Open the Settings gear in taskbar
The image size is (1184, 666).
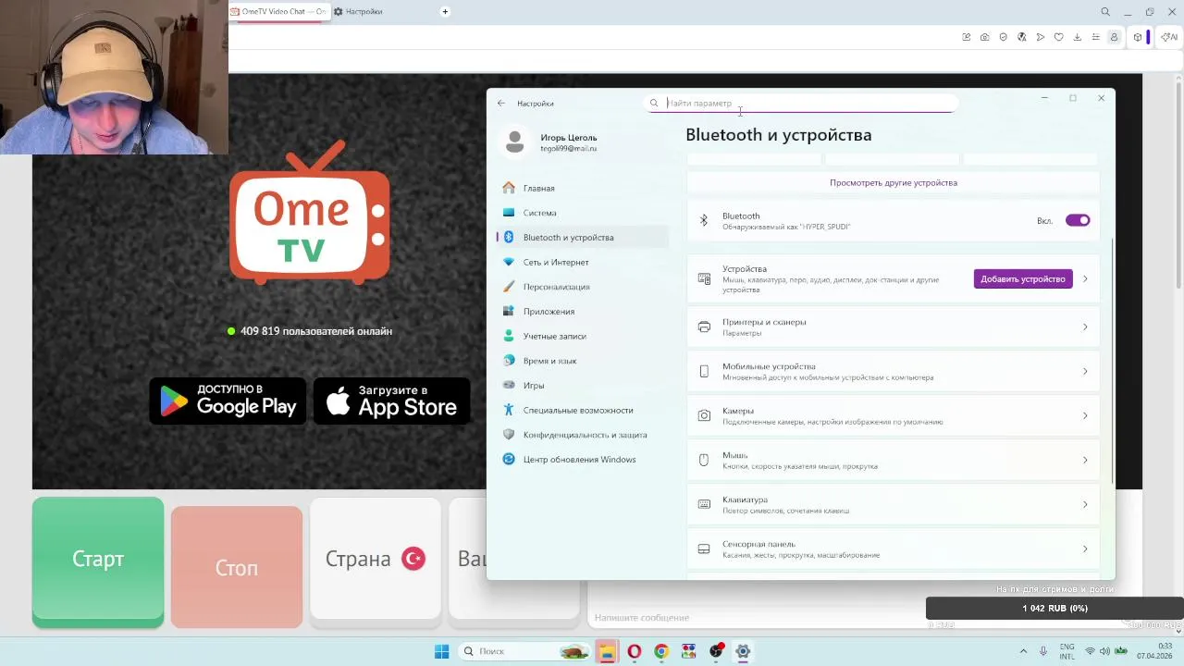click(742, 651)
